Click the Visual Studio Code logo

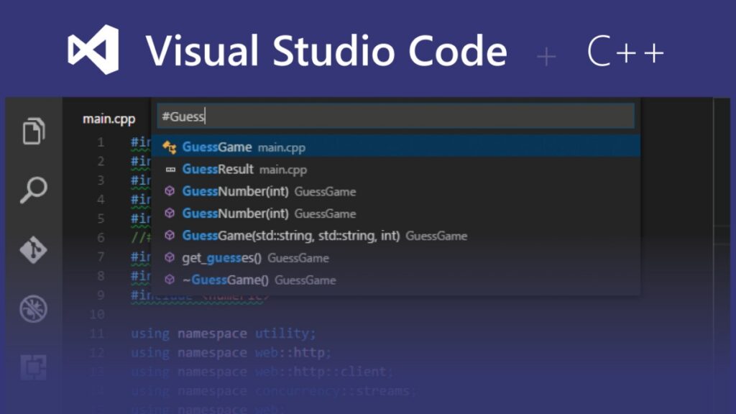[93, 50]
